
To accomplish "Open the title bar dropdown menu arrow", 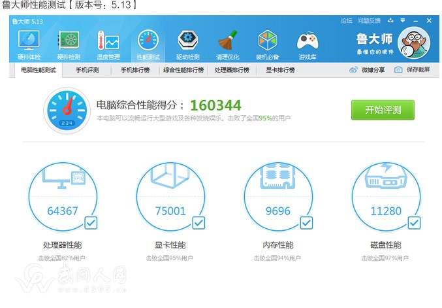I will 403,20.
